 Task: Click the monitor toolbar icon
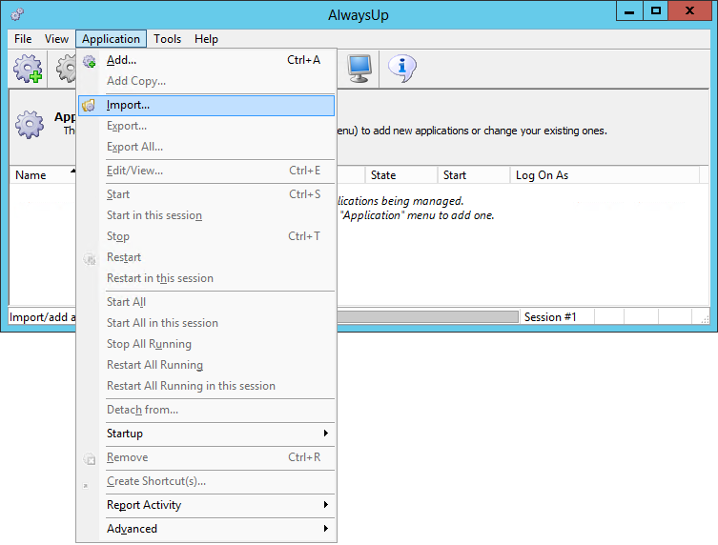coord(359,69)
